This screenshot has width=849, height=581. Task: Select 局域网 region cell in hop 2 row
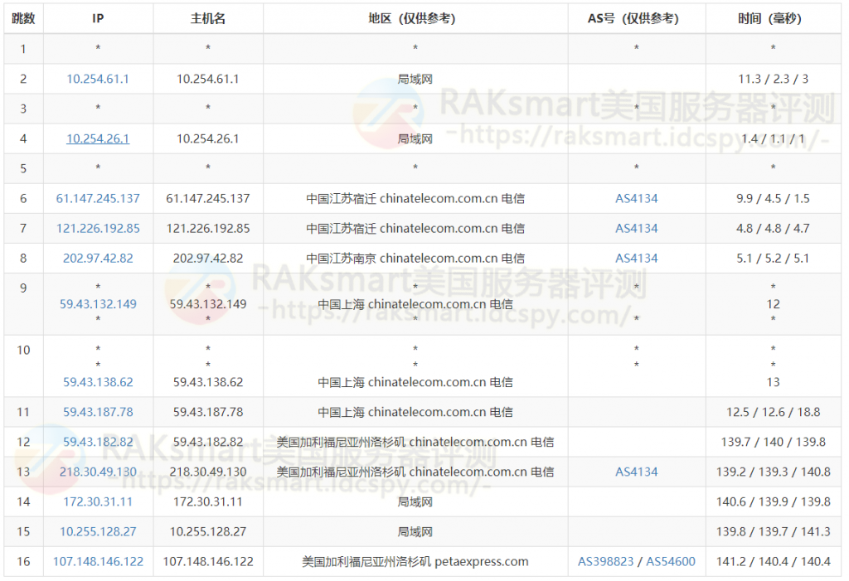pos(415,79)
